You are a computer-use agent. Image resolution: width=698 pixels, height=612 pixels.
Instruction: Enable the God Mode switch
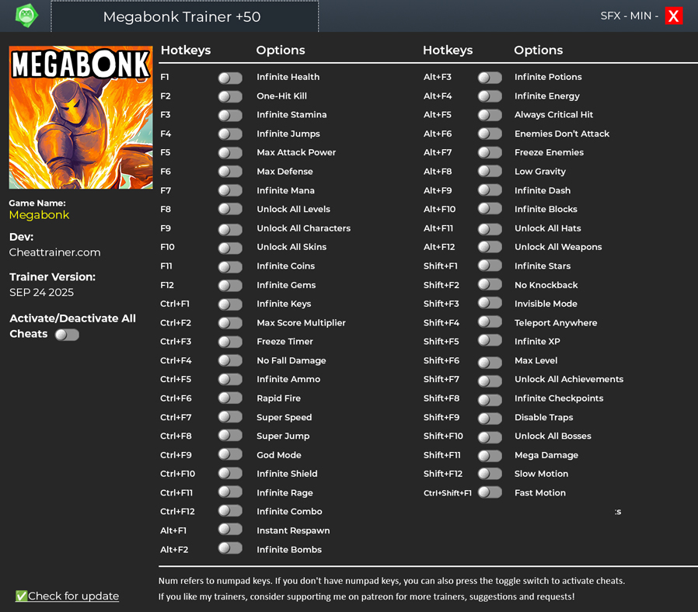(x=230, y=455)
